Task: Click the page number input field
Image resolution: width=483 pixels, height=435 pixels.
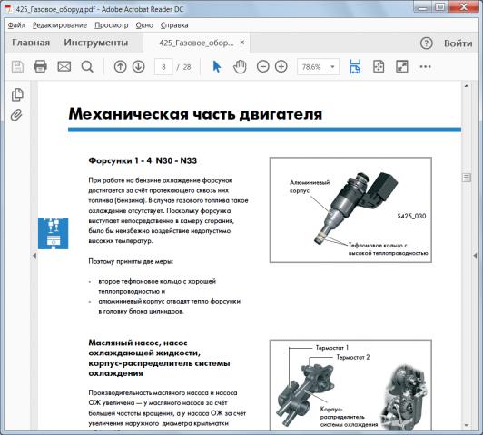Action: (x=163, y=67)
